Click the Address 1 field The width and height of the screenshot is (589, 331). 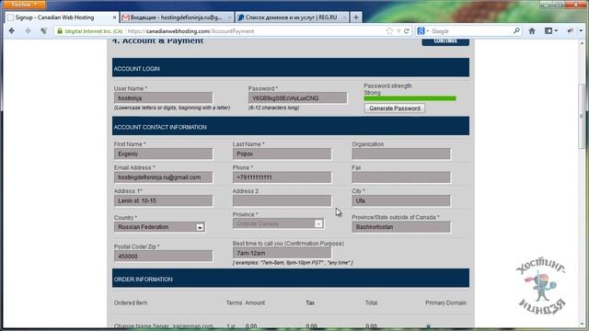click(163, 200)
